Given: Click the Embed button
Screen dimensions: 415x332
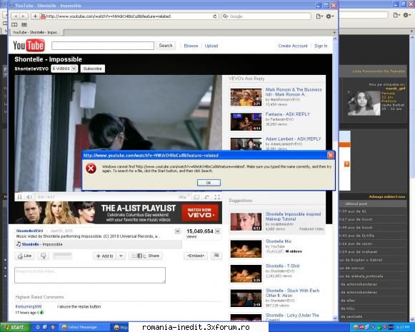Looking at the screenshot, I should point(196,256).
